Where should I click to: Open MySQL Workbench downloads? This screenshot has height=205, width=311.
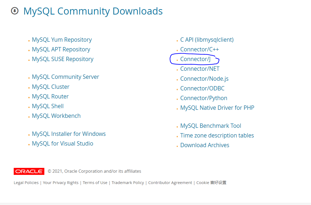click(56, 116)
